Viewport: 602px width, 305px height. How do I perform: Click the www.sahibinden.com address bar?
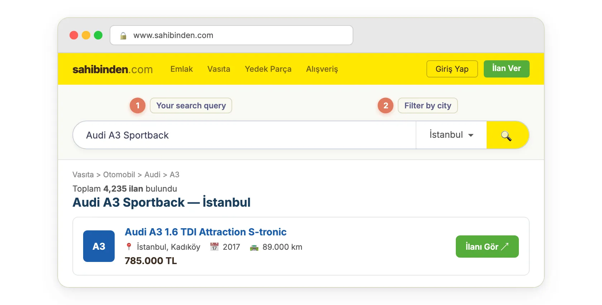tap(231, 35)
